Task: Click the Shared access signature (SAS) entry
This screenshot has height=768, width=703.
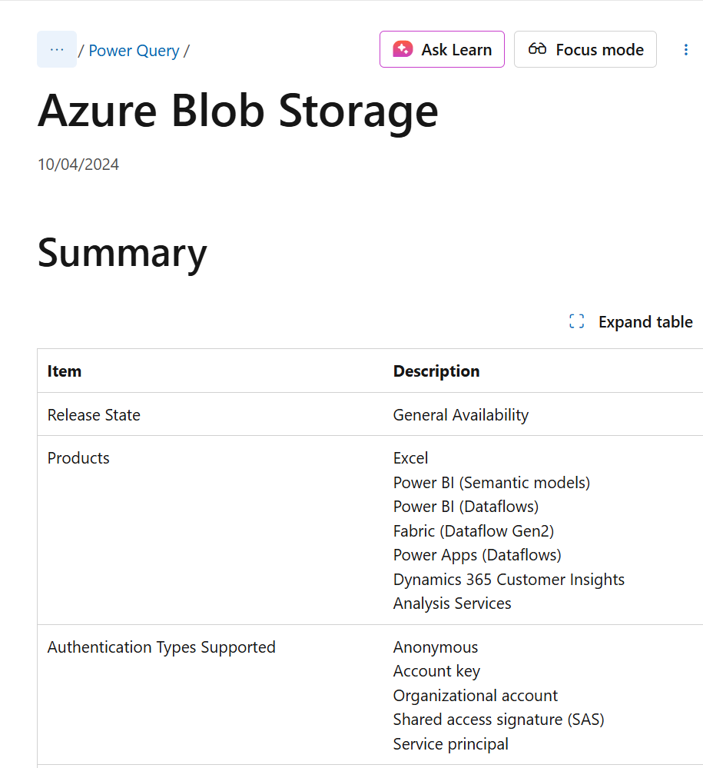Action: [499, 720]
